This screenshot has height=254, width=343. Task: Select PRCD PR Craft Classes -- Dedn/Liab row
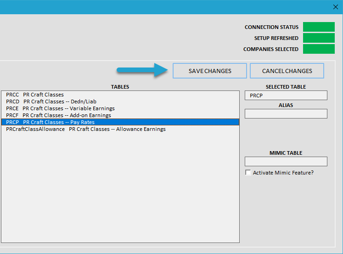tap(120, 102)
